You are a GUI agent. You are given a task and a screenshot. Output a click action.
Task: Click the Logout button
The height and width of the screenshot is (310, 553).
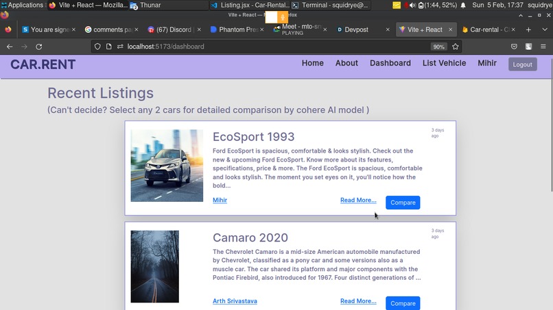pyautogui.click(x=522, y=64)
